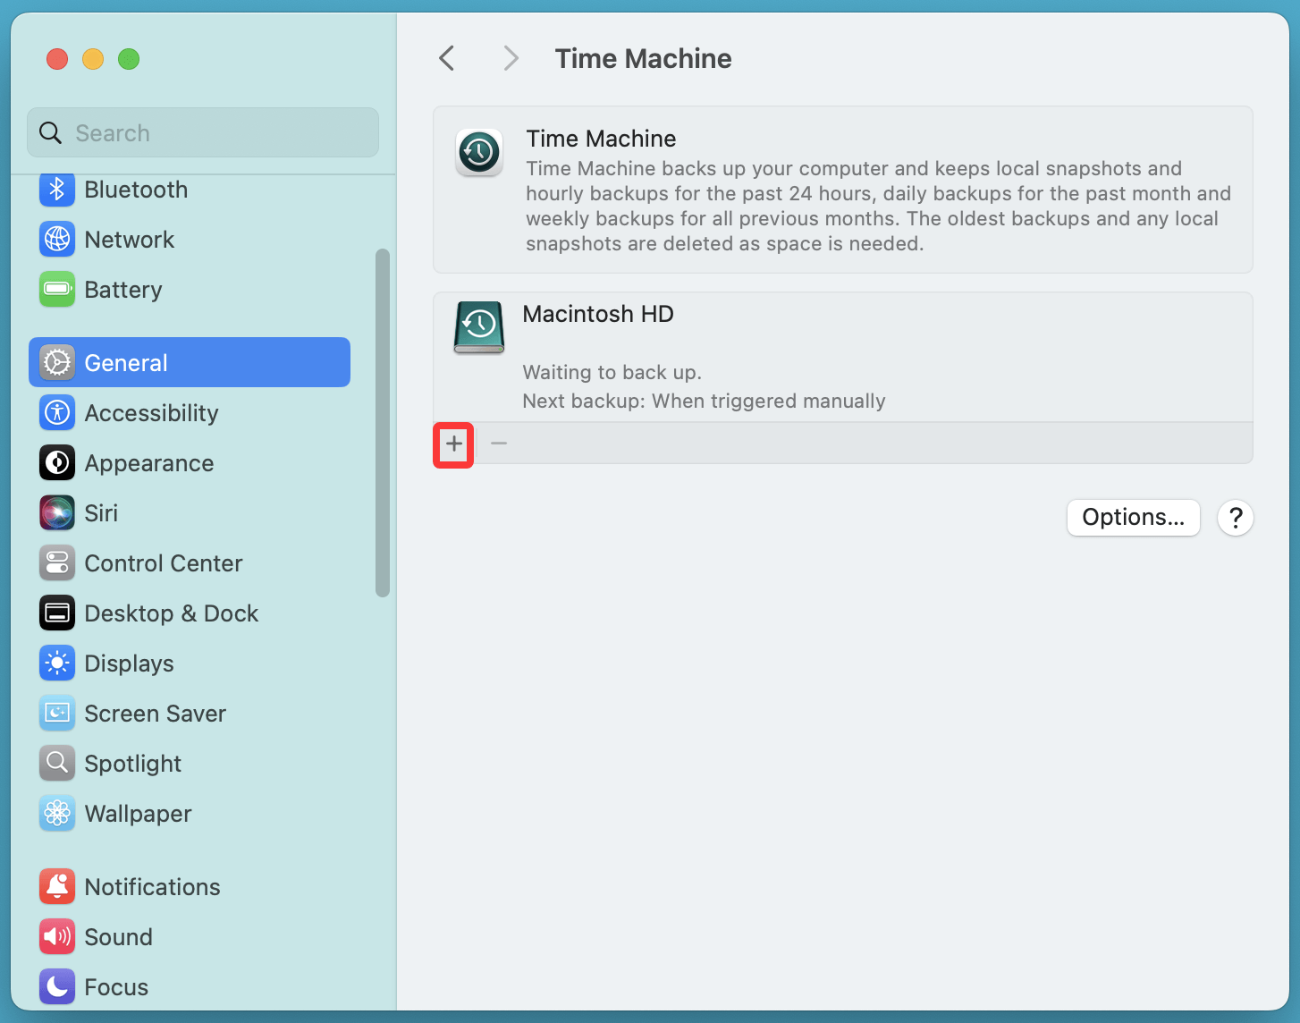The image size is (1300, 1023).
Task: Click the Siri icon in sidebar
Action: [57, 513]
